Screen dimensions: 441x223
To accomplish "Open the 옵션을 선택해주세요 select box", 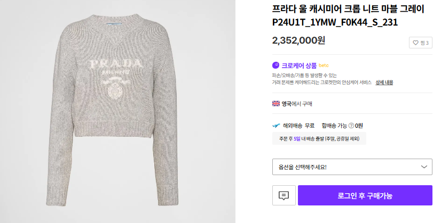I will (352, 167).
